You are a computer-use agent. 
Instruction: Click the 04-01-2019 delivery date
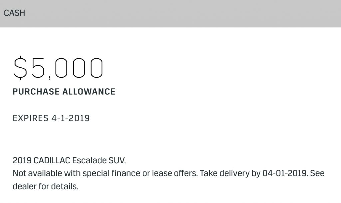tap(285, 173)
